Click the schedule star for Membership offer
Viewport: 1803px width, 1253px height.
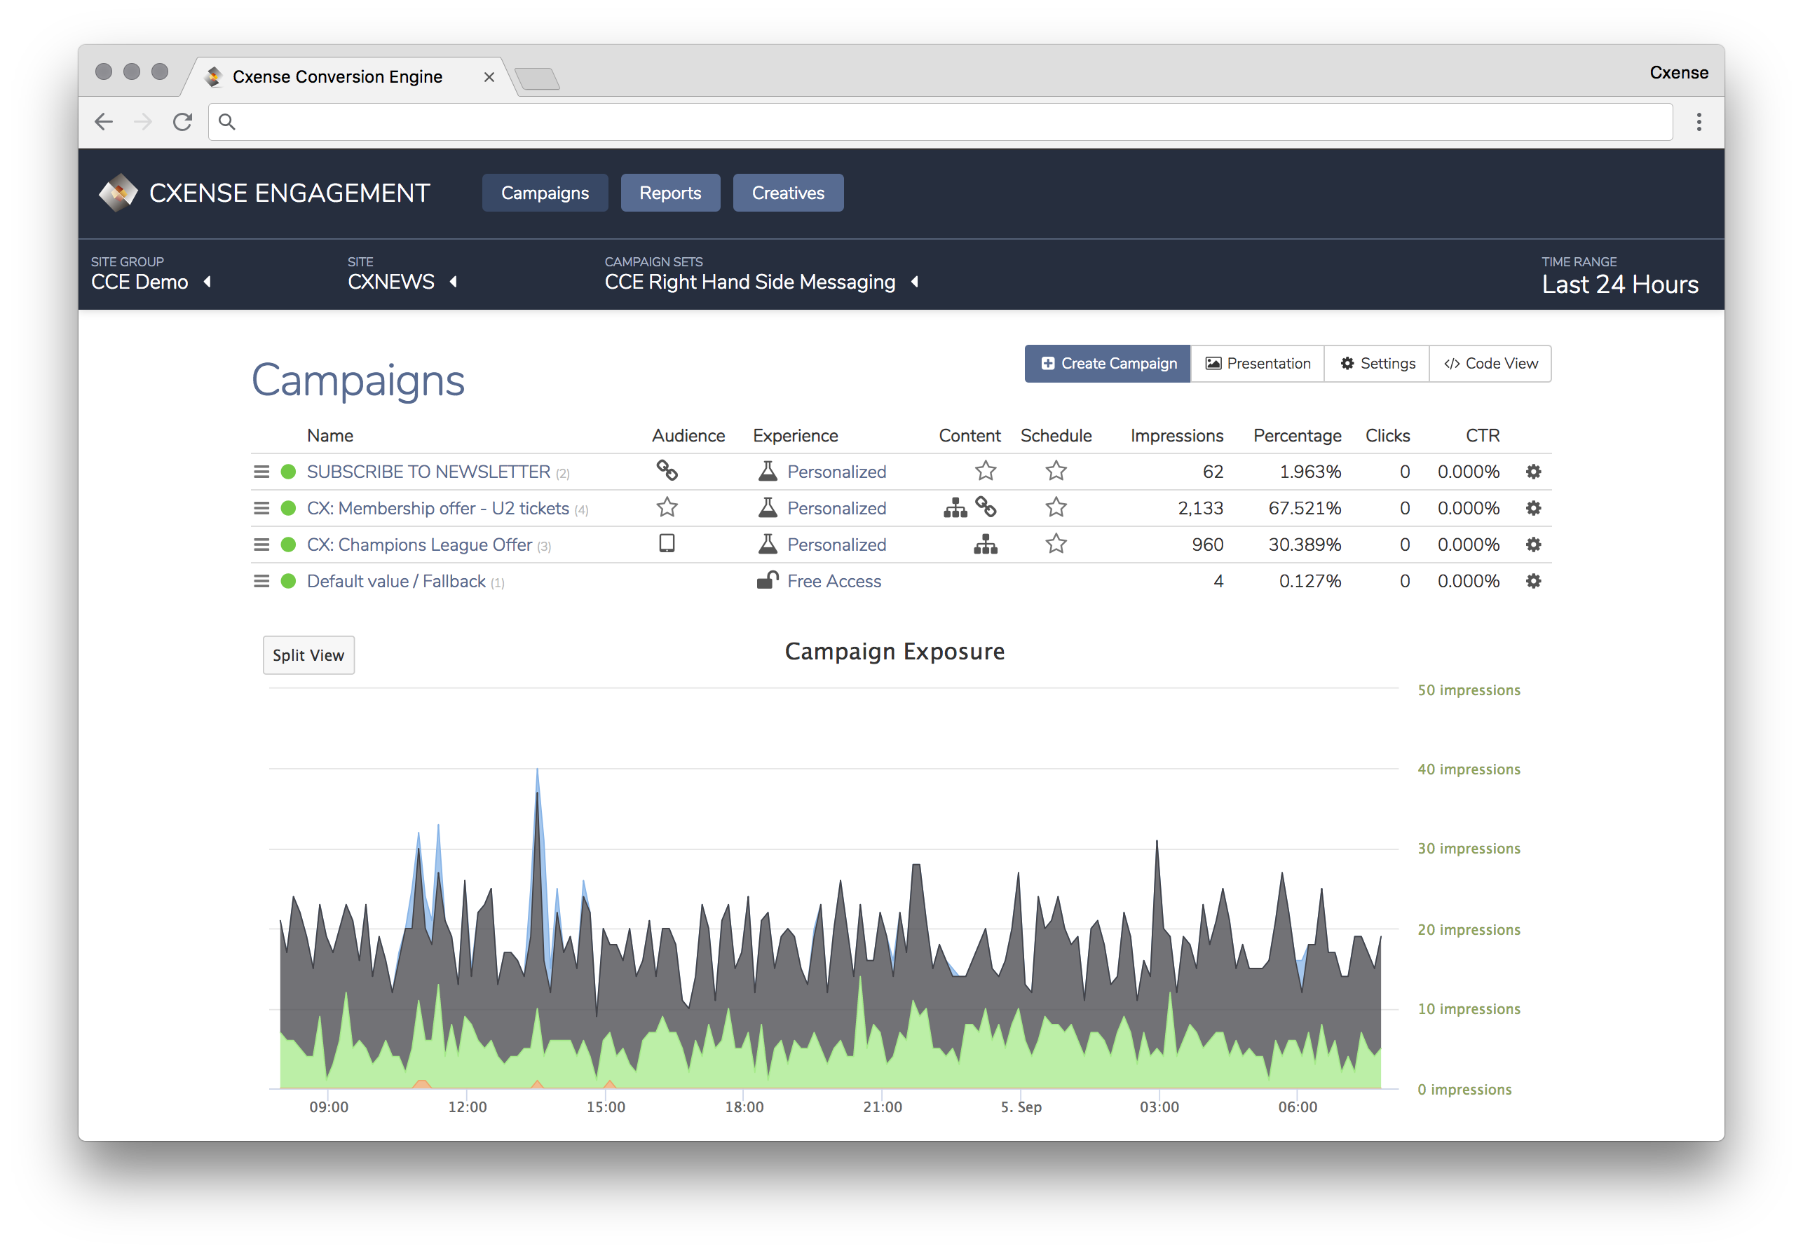tap(1056, 507)
